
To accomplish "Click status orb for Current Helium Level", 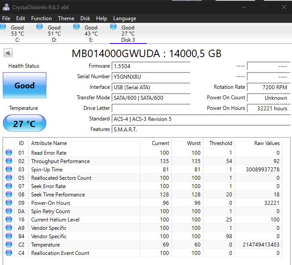I will (x=9, y=220).
